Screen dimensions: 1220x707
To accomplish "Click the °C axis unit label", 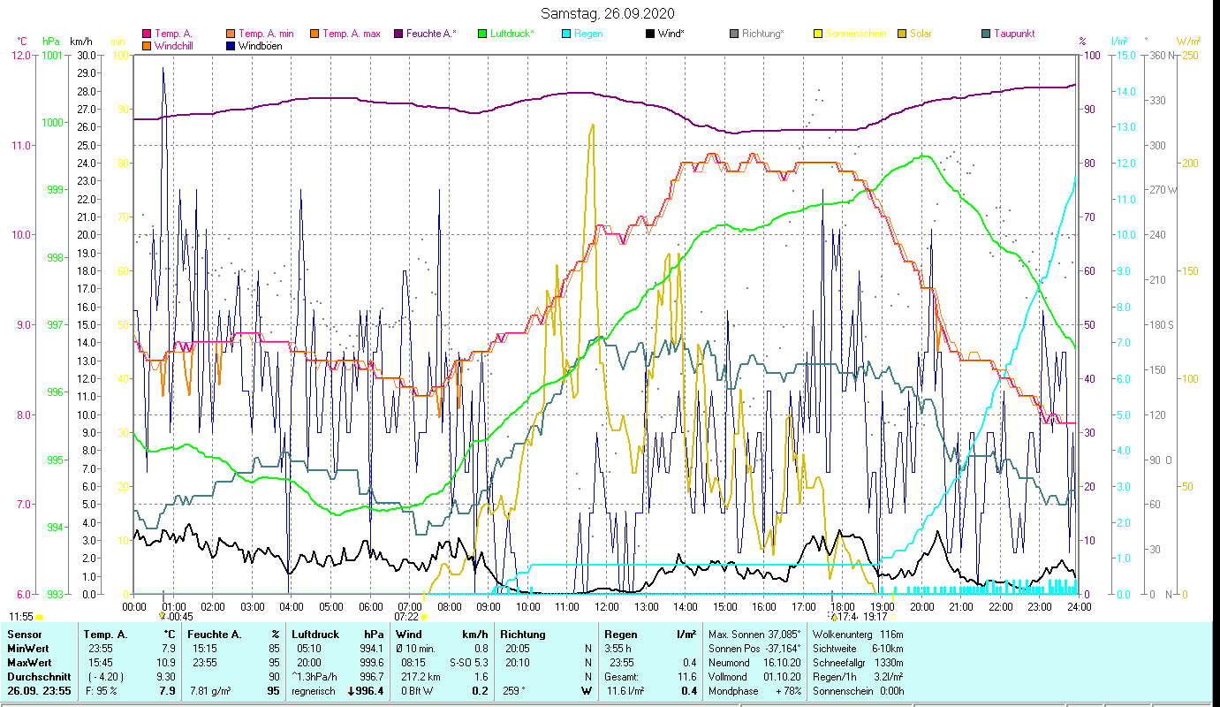I will 22,42.
